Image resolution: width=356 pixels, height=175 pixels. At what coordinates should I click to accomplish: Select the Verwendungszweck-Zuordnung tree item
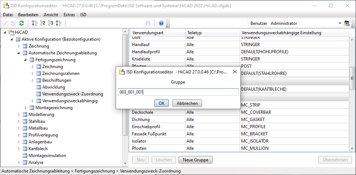72,94
